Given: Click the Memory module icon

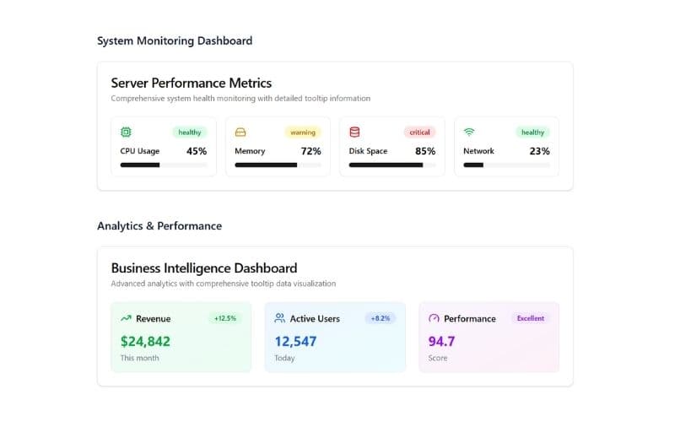Looking at the screenshot, I should (x=240, y=133).
